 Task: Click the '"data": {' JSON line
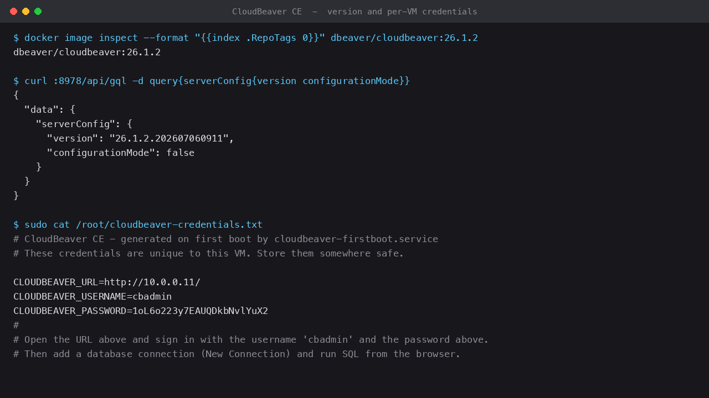click(x=50, y=109)
